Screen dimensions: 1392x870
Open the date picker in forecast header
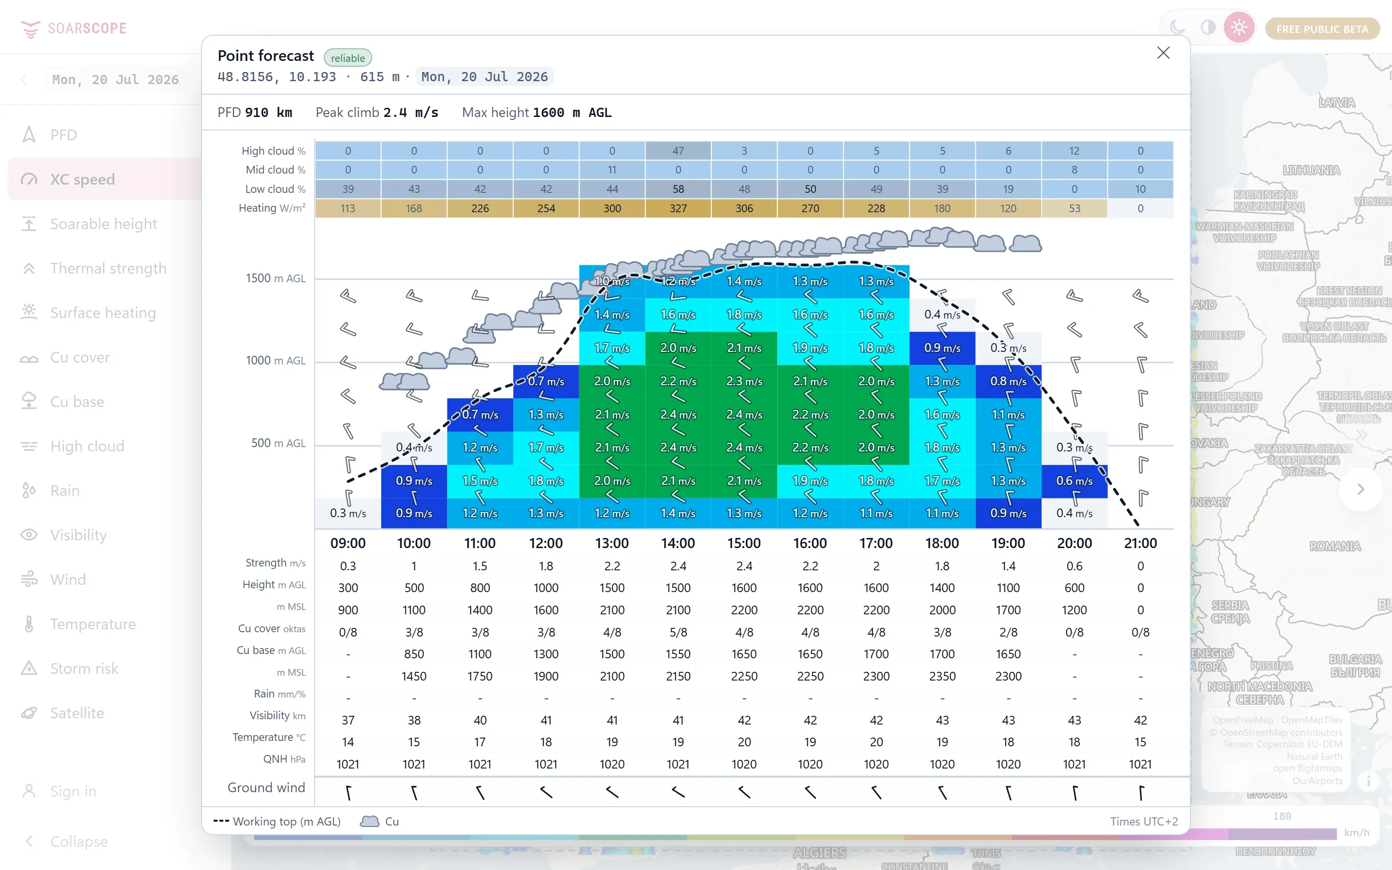coord(484,76)
